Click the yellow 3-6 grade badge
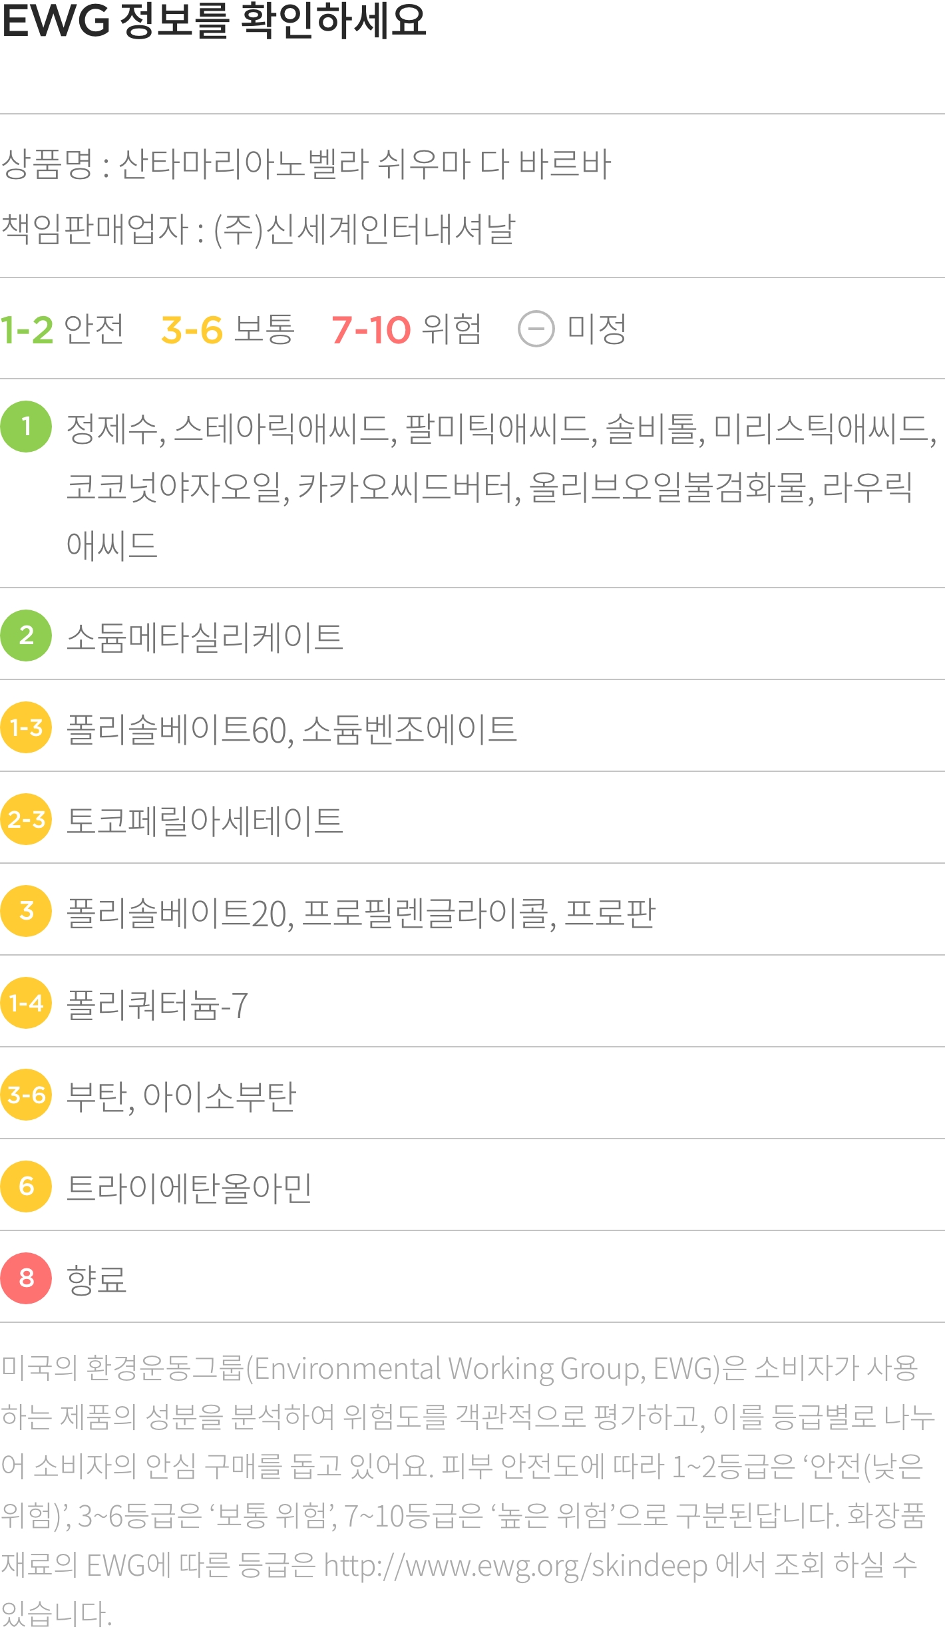Screen dimensions: 945x1633 click(26, 1095)
